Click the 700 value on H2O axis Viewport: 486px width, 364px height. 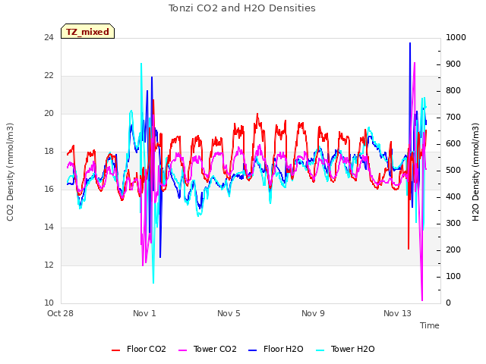pyautogui.click(x=453, y=118)
